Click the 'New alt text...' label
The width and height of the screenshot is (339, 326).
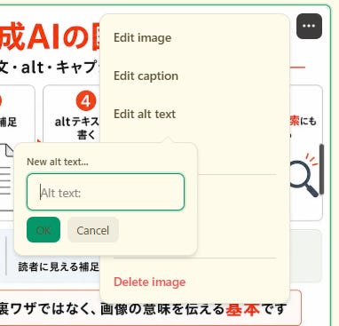tap(58, 162)
